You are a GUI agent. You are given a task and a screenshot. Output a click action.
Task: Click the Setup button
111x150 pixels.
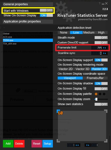pos(47,143)
